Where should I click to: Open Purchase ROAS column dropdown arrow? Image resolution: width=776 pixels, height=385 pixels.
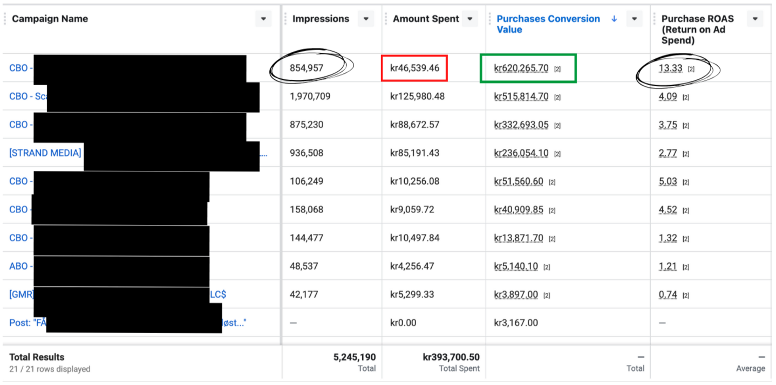pos(754,19)
